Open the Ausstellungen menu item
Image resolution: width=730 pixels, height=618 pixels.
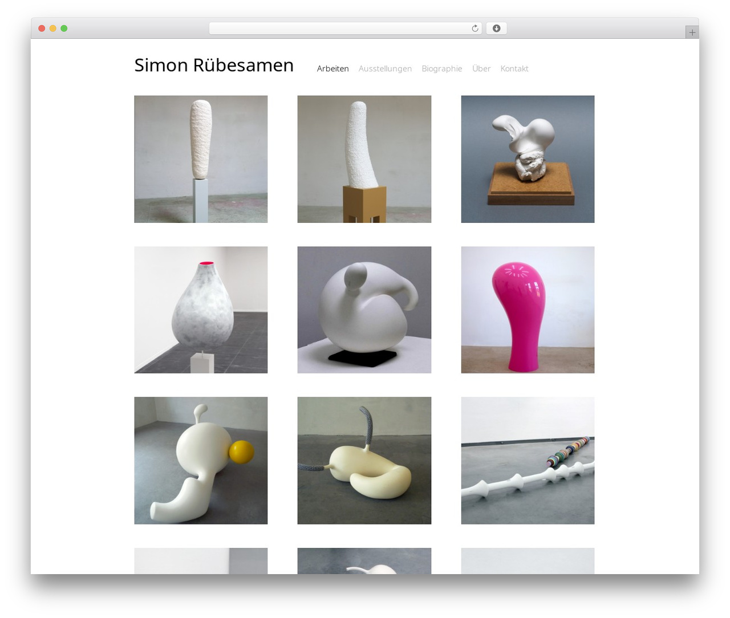[385, 68]
